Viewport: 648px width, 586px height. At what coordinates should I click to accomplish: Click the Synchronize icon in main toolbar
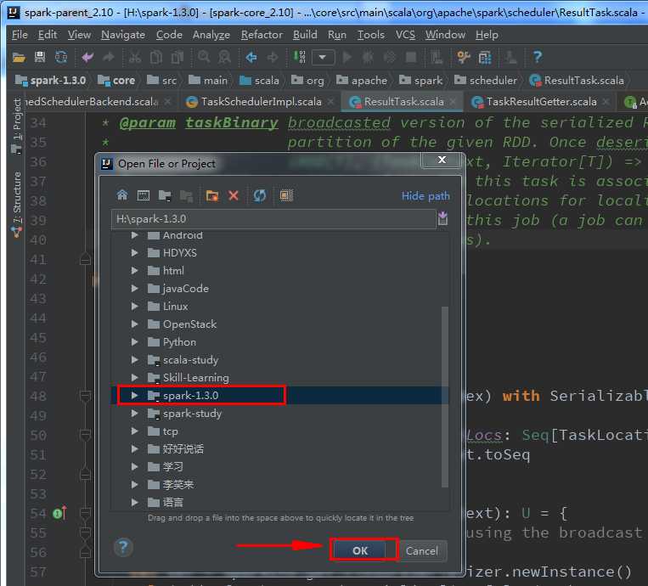pos(61,57)
